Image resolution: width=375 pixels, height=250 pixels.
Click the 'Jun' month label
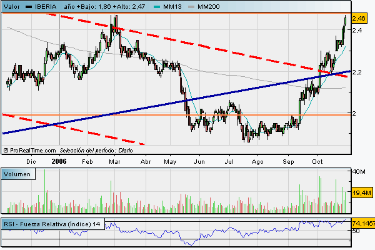[199, 162]
